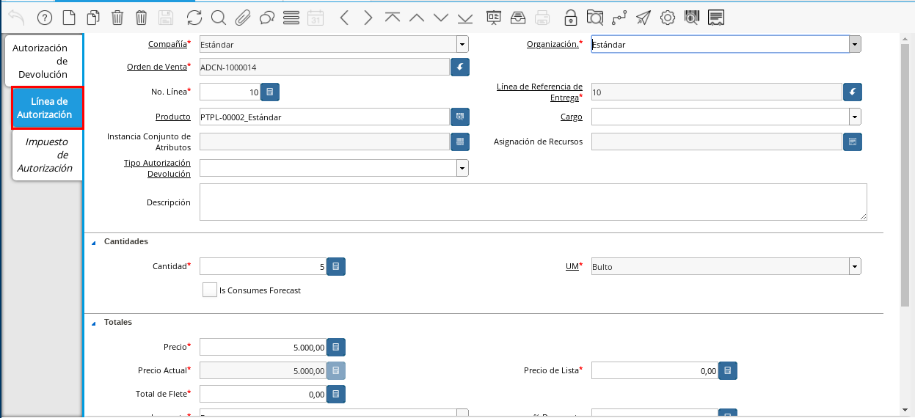Click the vertical scrollbar down arrow
Image resolution: width=915 pixels, height=418 pixels.
pos(905,409)
